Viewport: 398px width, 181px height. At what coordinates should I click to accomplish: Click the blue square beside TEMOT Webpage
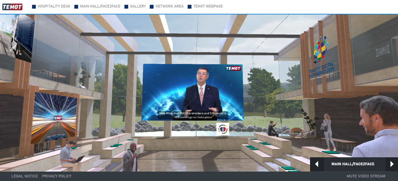pyautogui.click(x=190, y=7)
